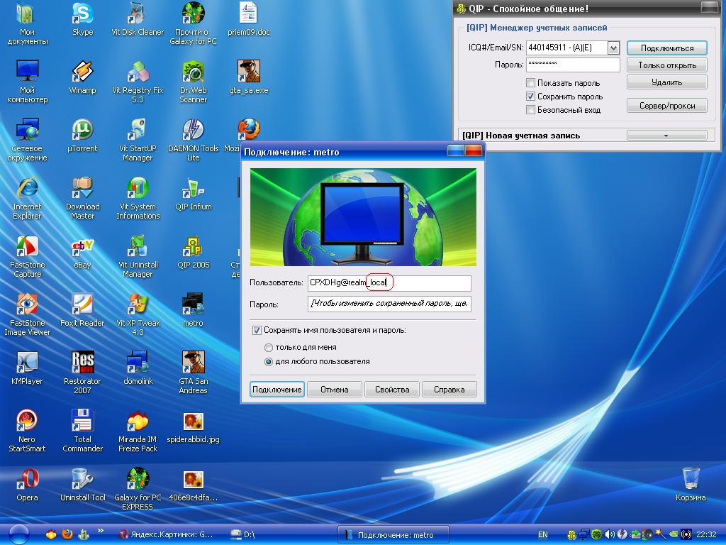Open Winamp desktop icon
Screen dimensions: 726x545
click(x=82, y=78)
